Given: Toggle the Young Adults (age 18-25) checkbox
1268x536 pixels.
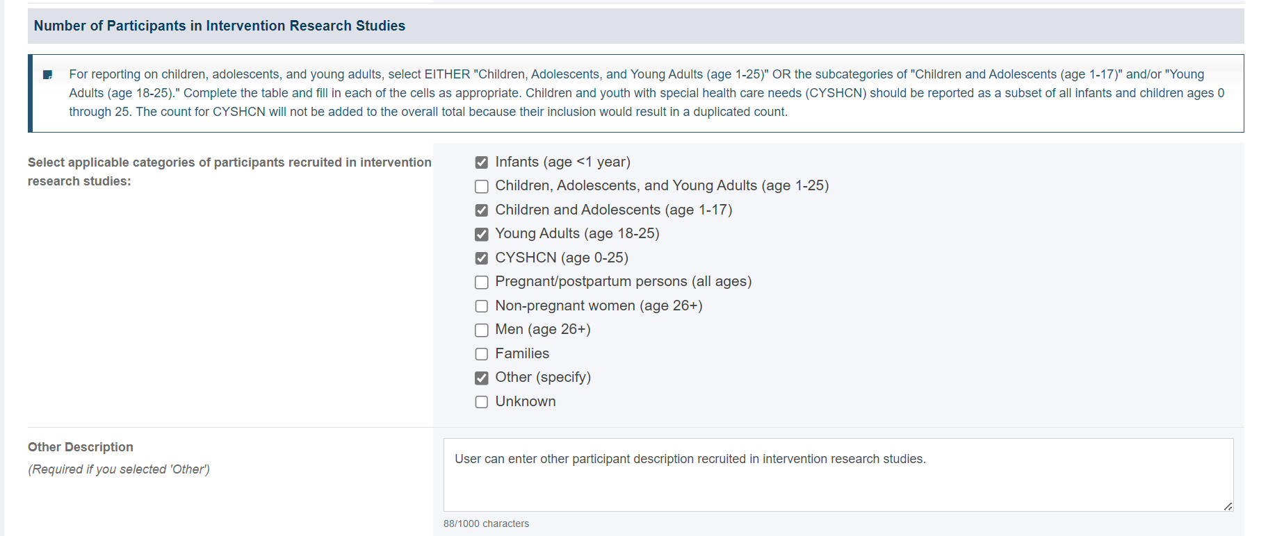Looking at the screenshot, I should pyautogui.click(x=481, y=234).
